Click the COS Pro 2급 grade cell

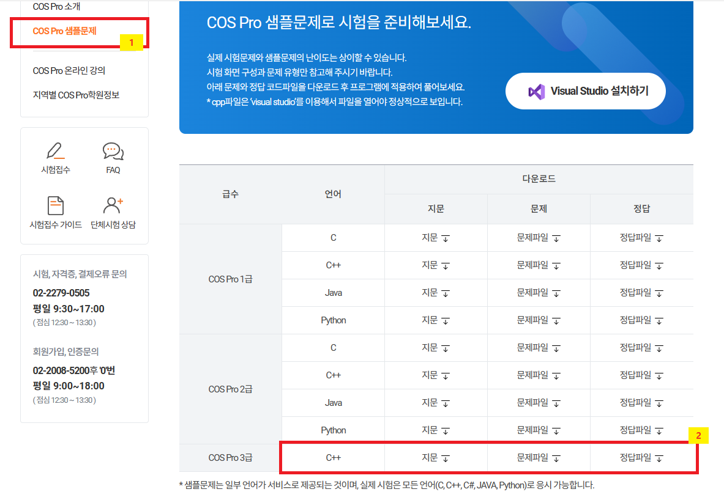pos(230,389)
